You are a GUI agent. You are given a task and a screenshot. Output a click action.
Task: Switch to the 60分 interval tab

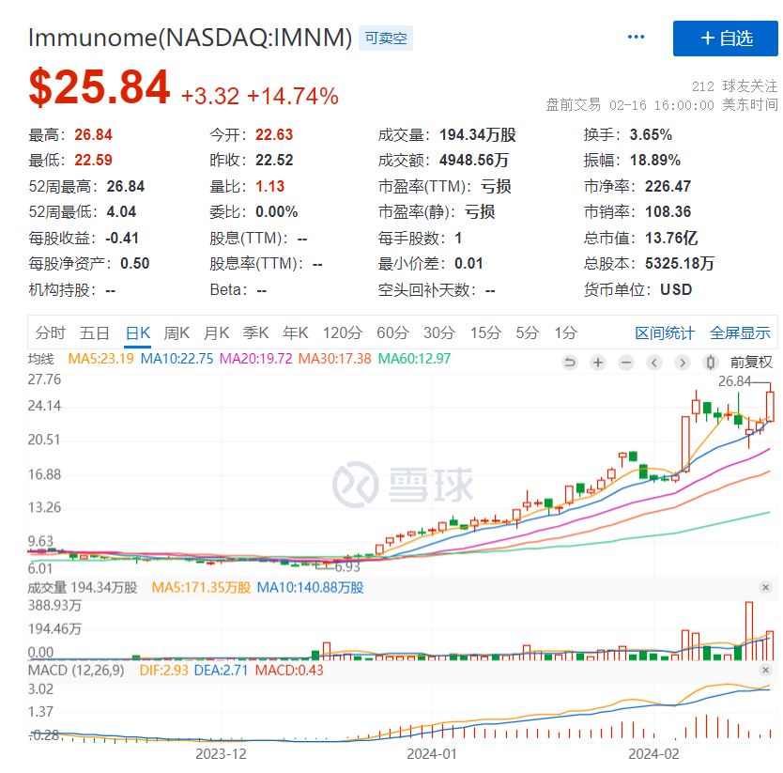tap(393, 332)
